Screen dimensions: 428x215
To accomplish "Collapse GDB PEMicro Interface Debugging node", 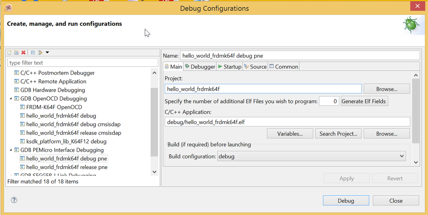I will coord(11,150).
